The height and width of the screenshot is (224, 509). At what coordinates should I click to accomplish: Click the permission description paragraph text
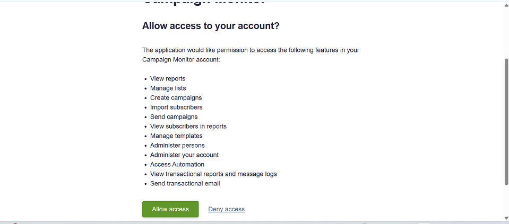click(x=251, y=55)
